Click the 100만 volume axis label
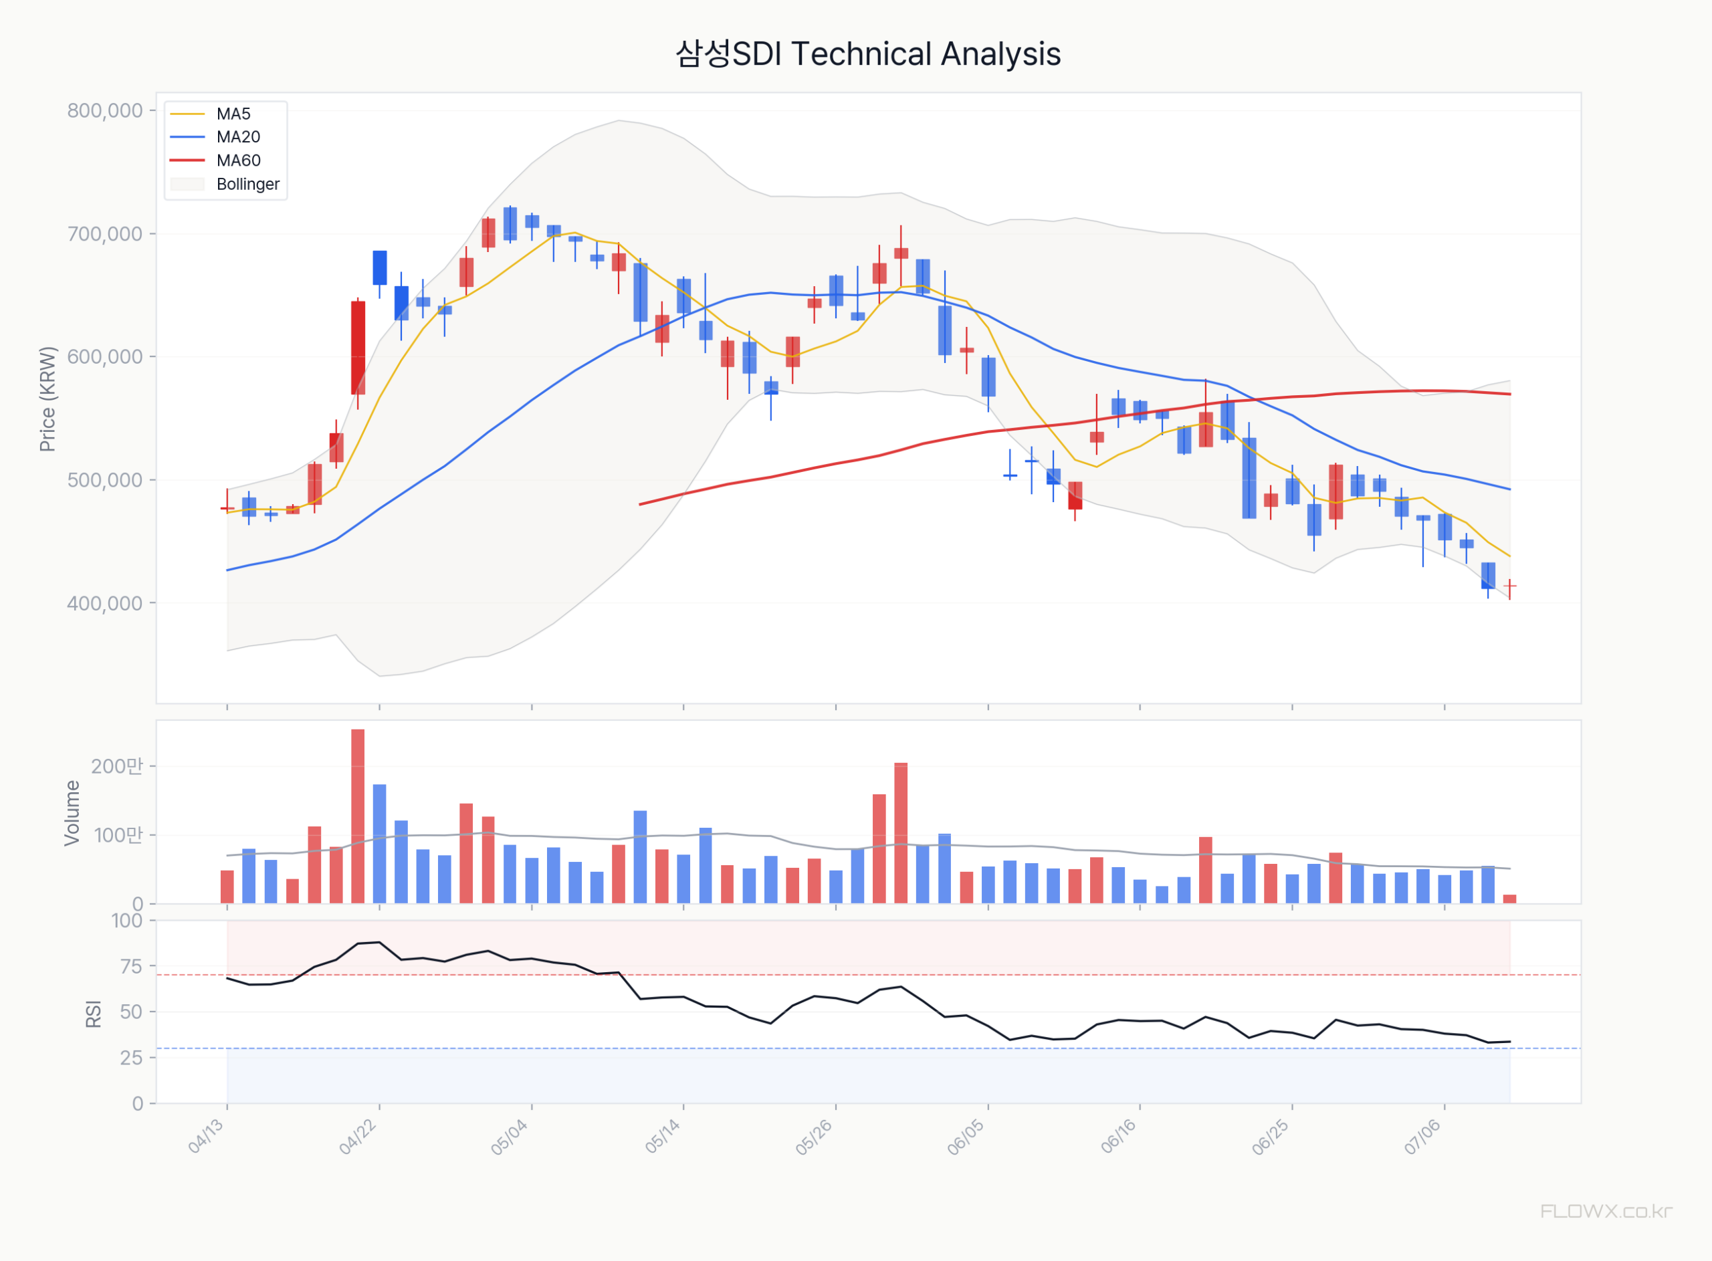Image resolution: width=1712 pixels, height=1261 pixels. 118,836
